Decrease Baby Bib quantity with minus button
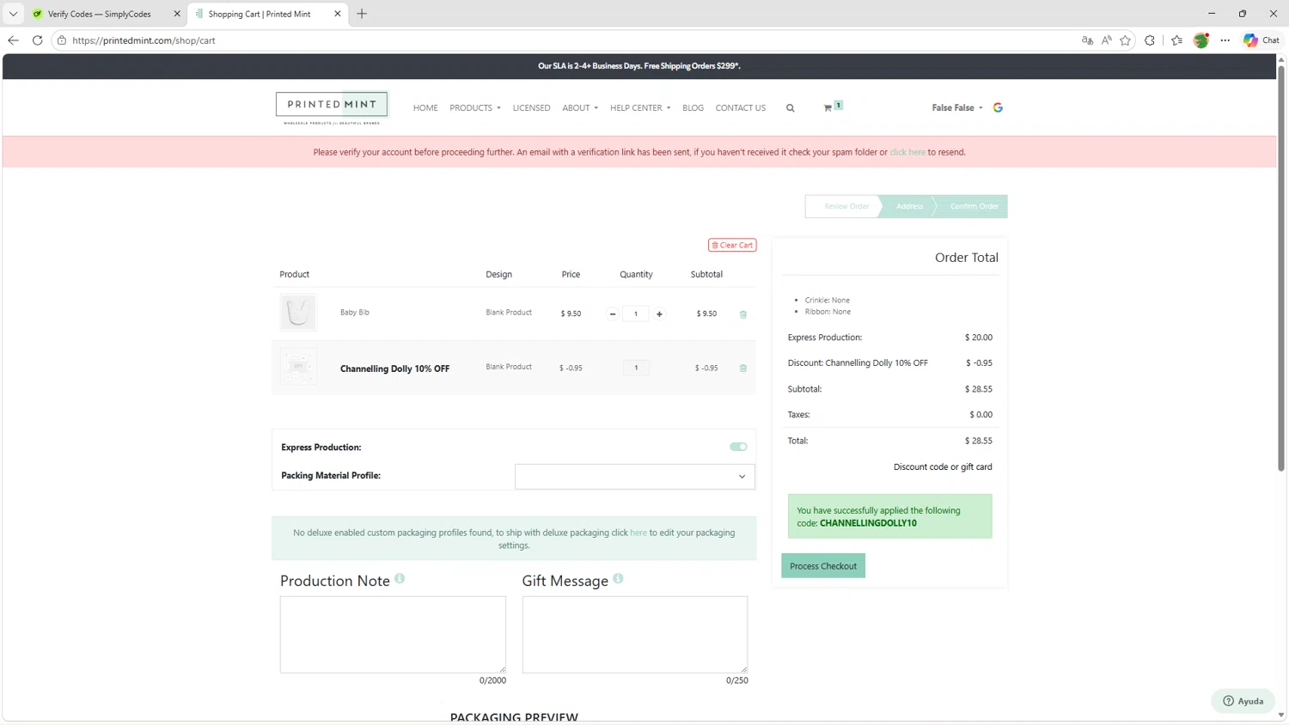 pos(613,314)
